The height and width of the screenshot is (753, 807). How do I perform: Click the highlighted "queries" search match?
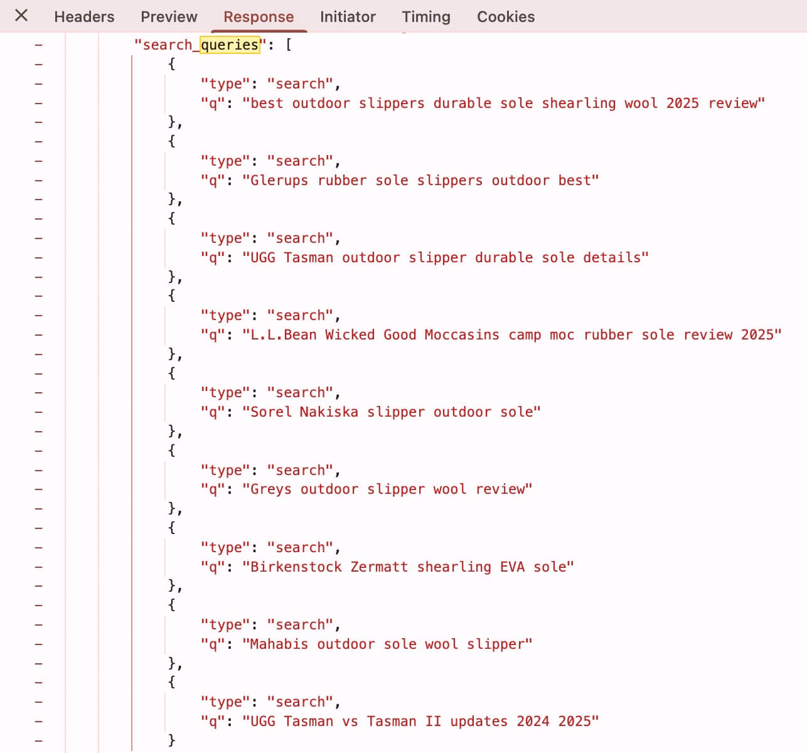[x=230, y=45]
